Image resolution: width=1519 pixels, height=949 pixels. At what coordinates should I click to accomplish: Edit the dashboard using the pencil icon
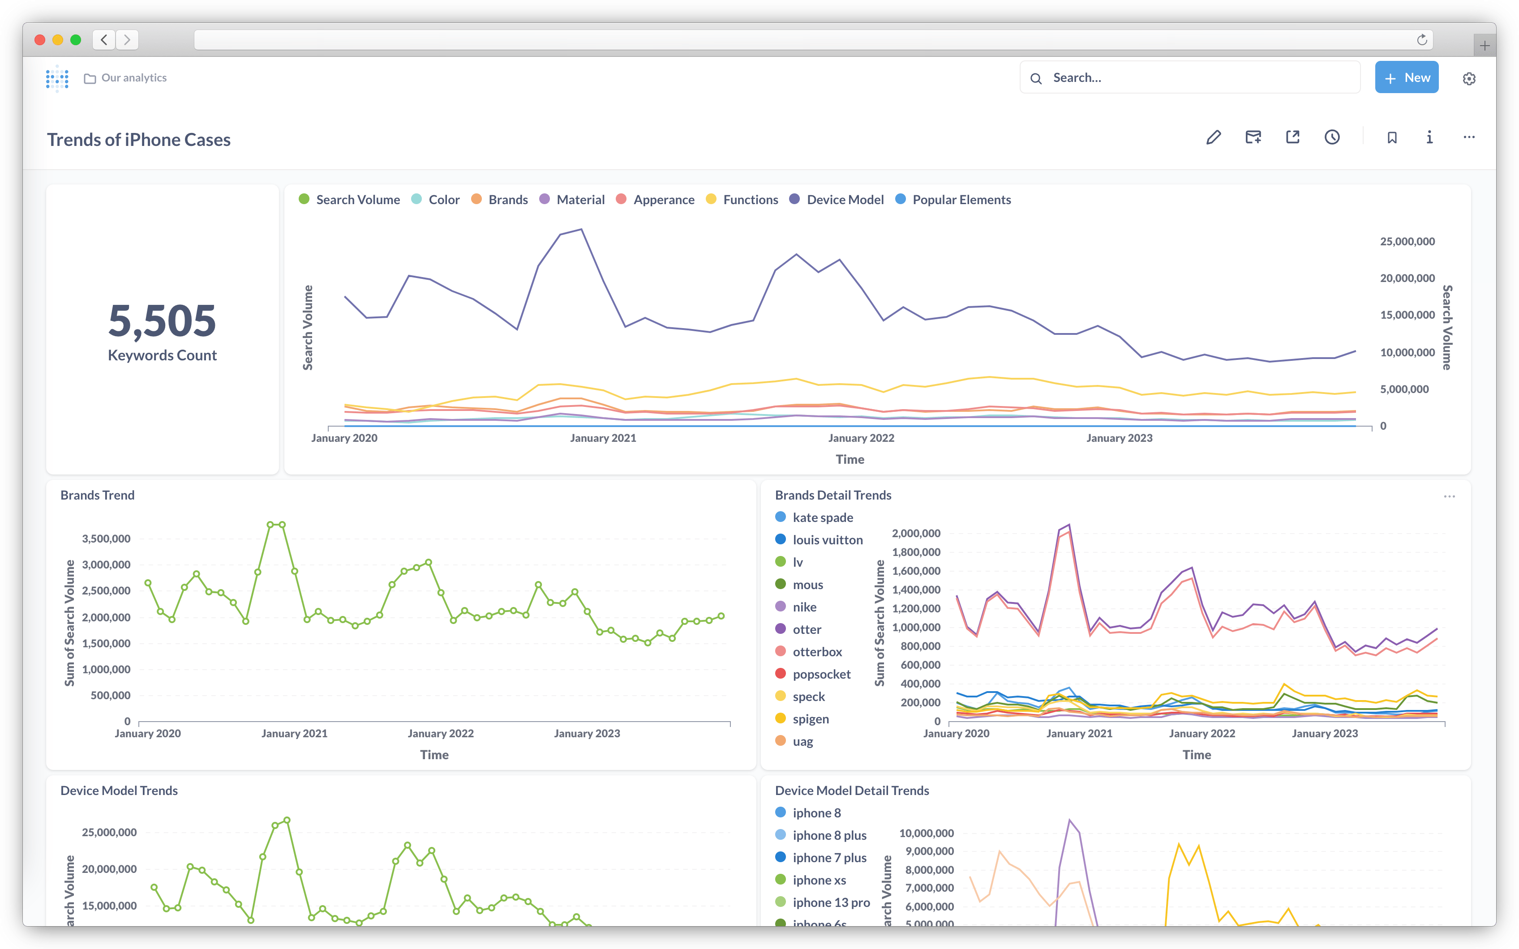click(x=1213, y=137)
